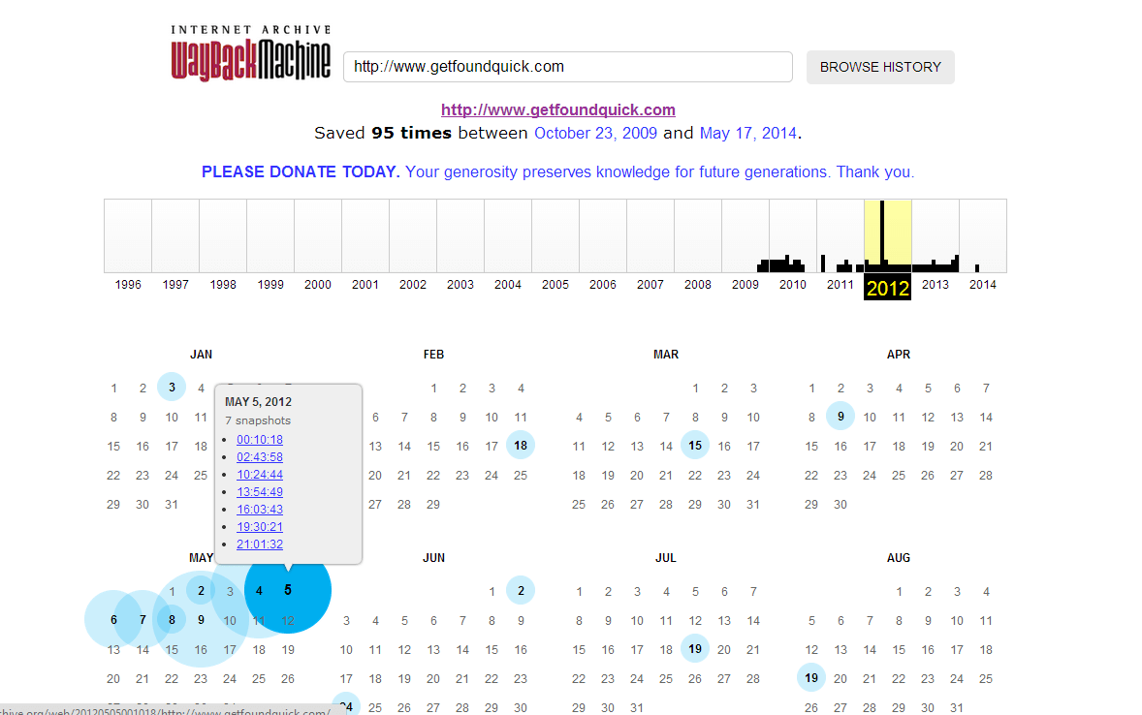The height and width of the screenshot is (715, 1142).
Task: Click the May 5 capture bubble
Action: point(288,590)
